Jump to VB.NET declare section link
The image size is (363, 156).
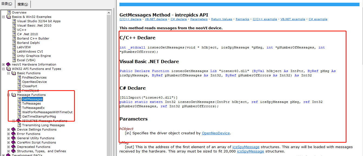[156, 19]
